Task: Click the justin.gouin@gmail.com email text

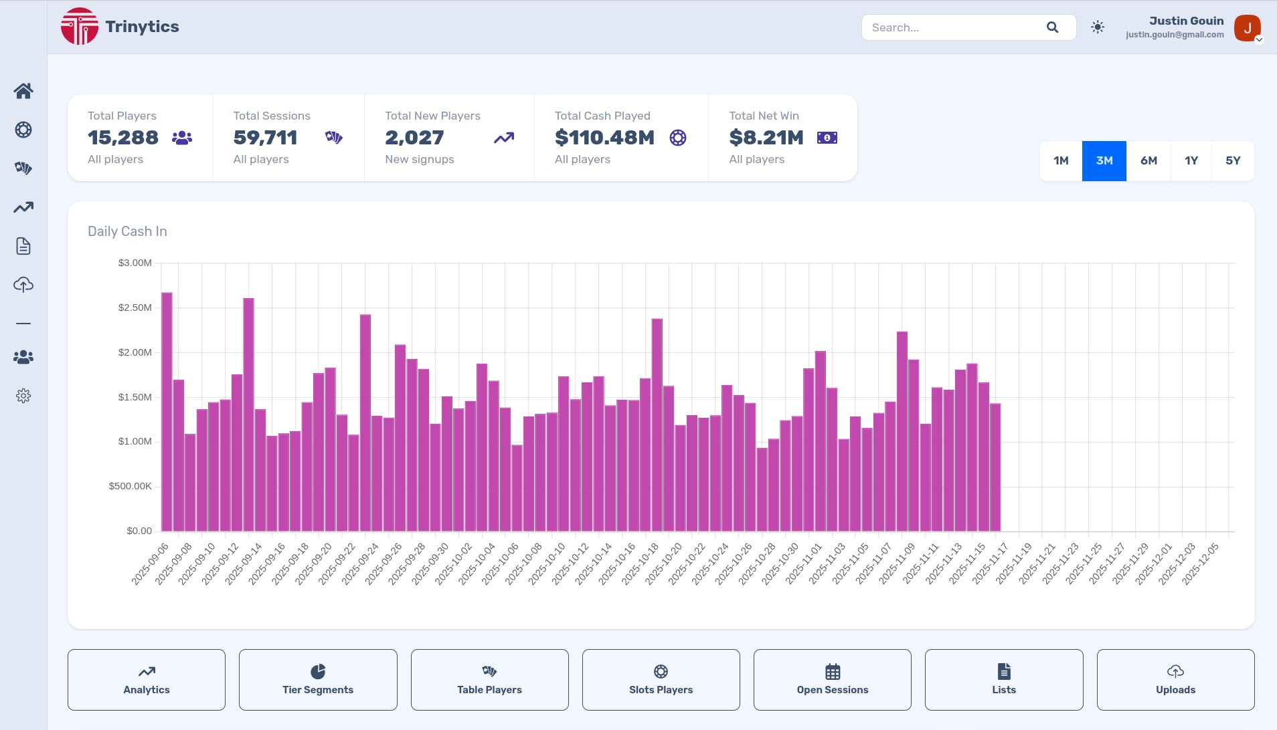Action: point(1175,35)
